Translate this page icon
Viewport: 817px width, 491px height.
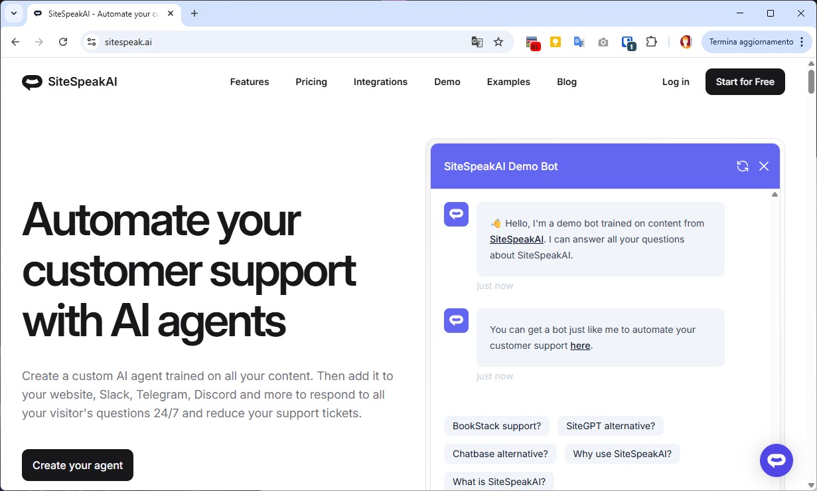[x=477, y=42]
